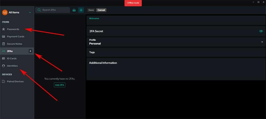Click the Paired Devices icon
The width and height of the screenshot is (266, 119).
point(3,81)
